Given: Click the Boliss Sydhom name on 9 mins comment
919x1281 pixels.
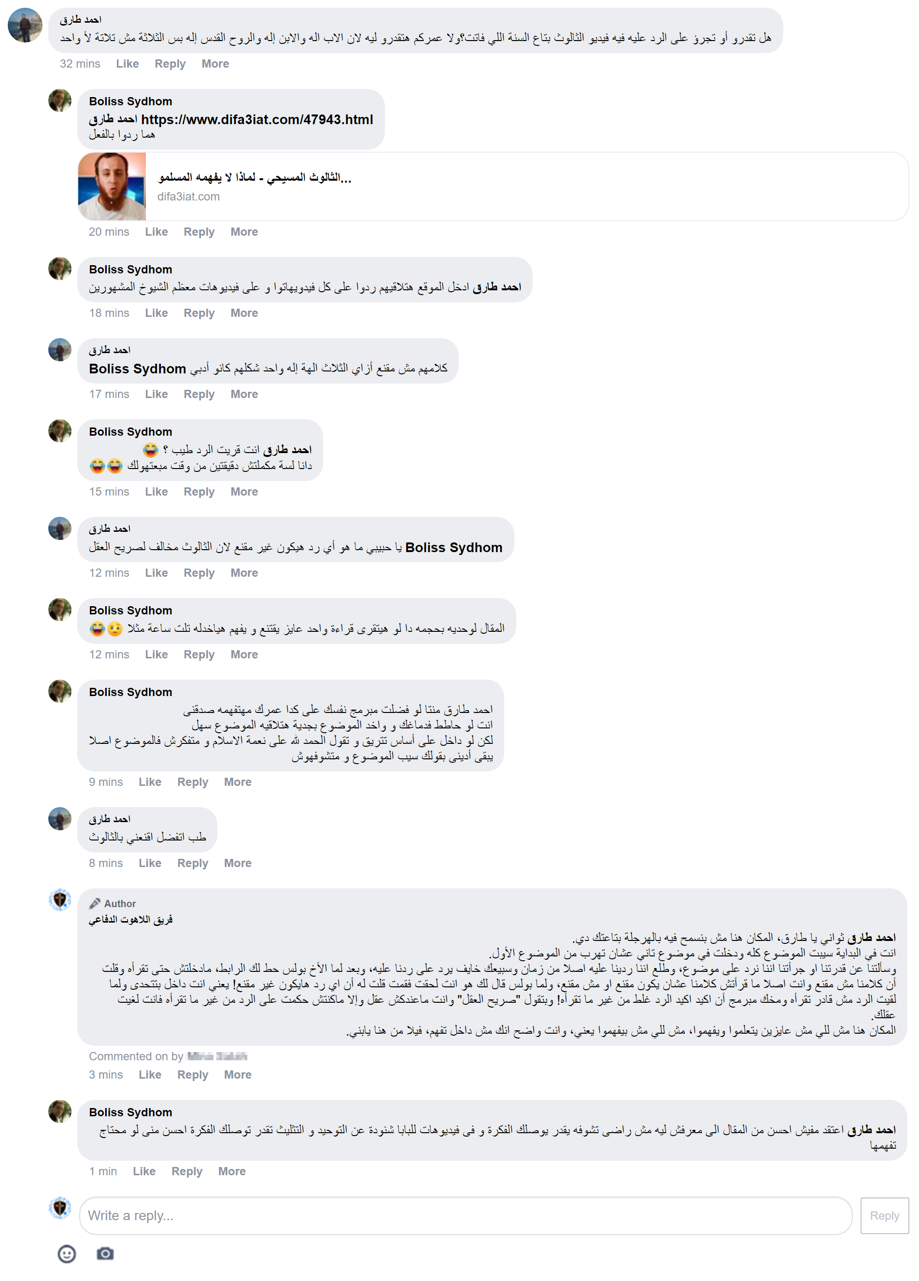Looking at the screenshot, I should [x=130, y=692].
